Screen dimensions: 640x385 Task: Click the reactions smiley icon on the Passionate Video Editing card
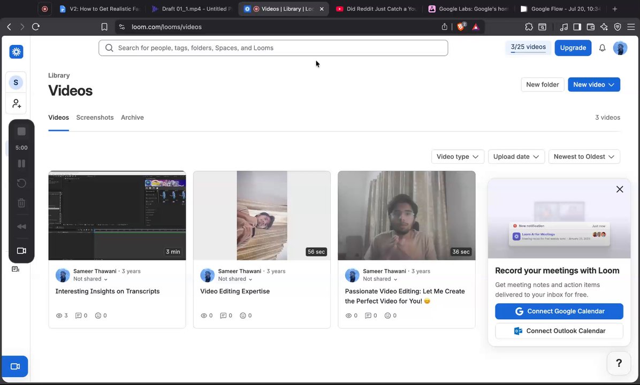coord(388,315)
